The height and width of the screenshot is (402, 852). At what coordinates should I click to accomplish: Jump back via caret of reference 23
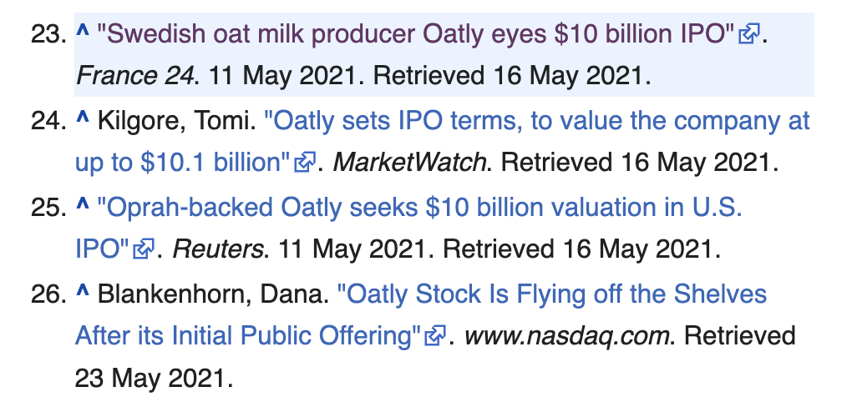point(82,31)
